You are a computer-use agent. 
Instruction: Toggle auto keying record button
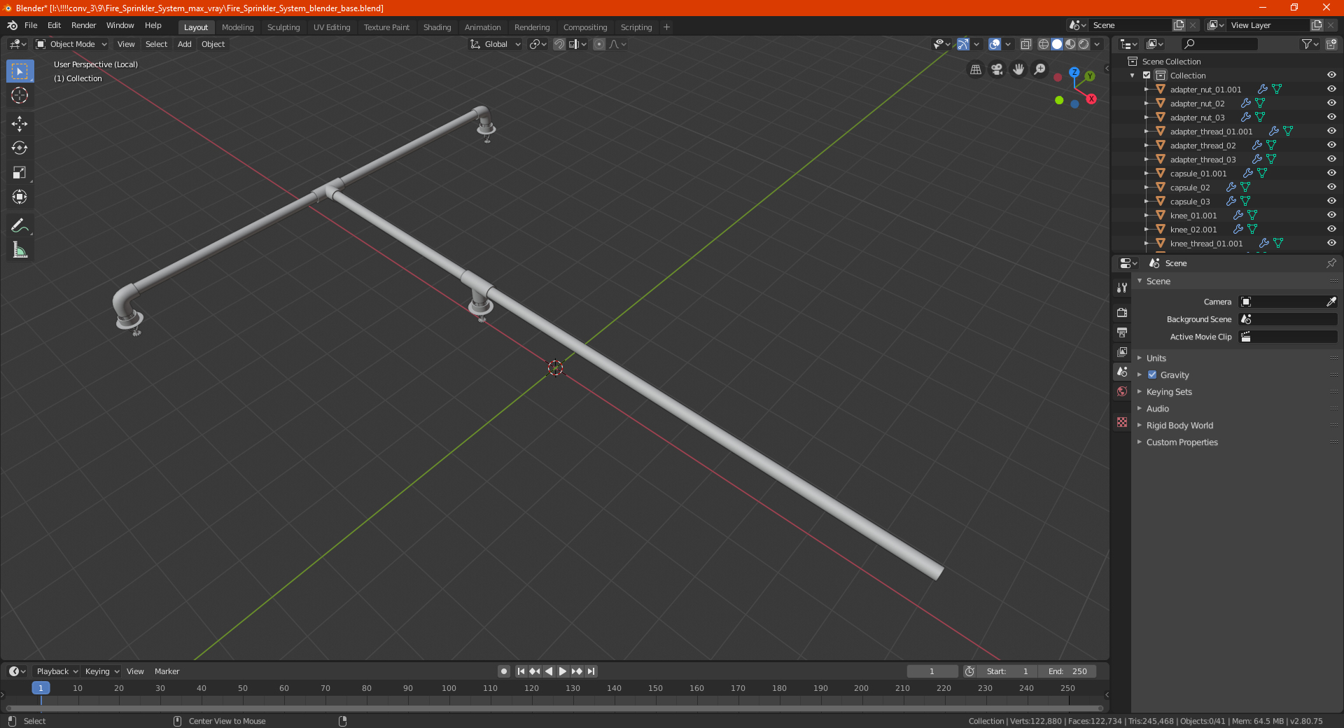(x=504, y=671)
